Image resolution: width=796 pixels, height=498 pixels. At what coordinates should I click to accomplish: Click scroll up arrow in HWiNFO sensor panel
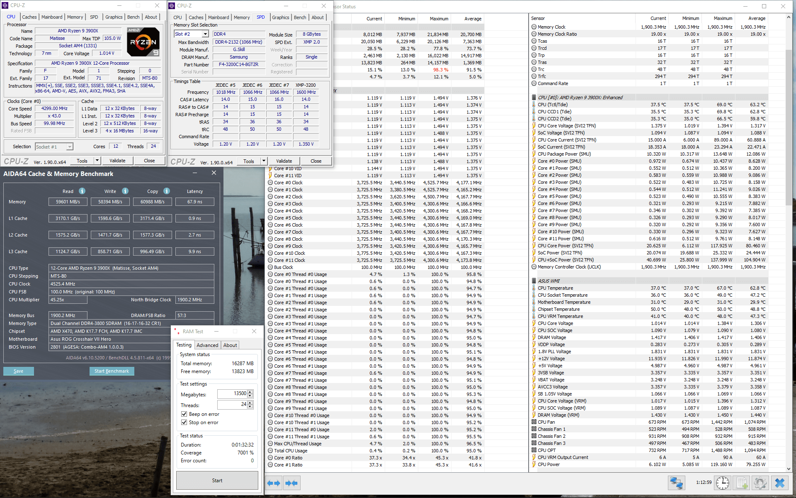point(788,17)
